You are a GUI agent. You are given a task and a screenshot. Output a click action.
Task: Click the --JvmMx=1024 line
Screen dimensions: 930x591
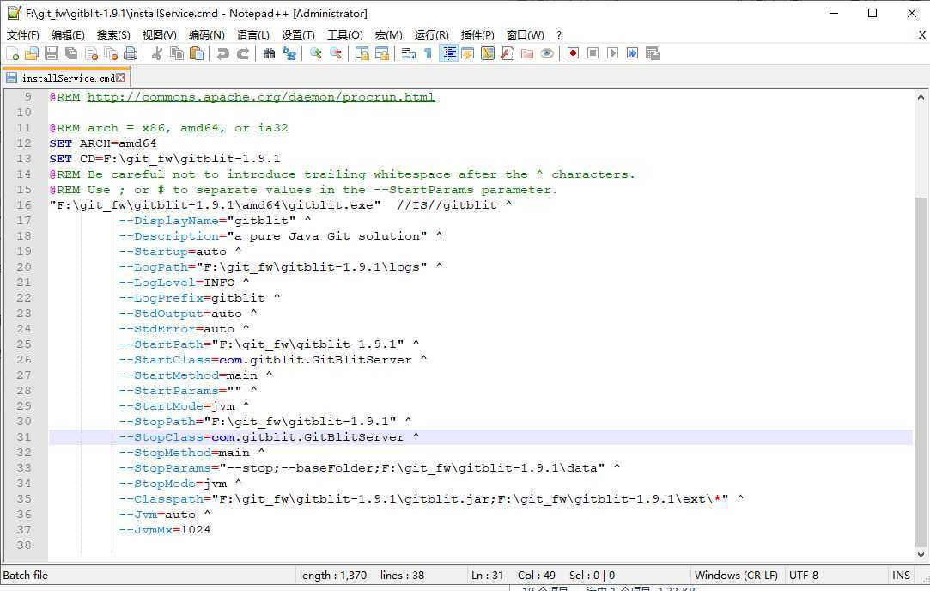point(164,529)
